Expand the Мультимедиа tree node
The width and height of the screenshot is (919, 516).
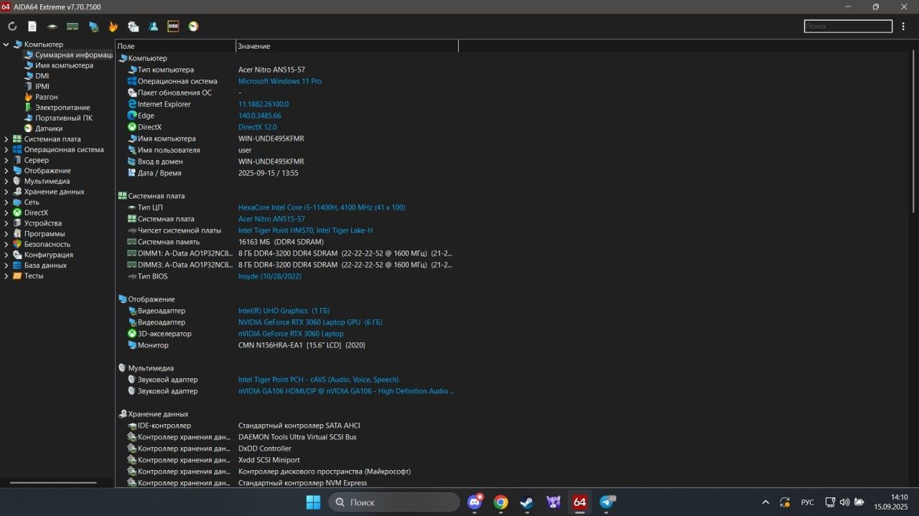point(6,181)
